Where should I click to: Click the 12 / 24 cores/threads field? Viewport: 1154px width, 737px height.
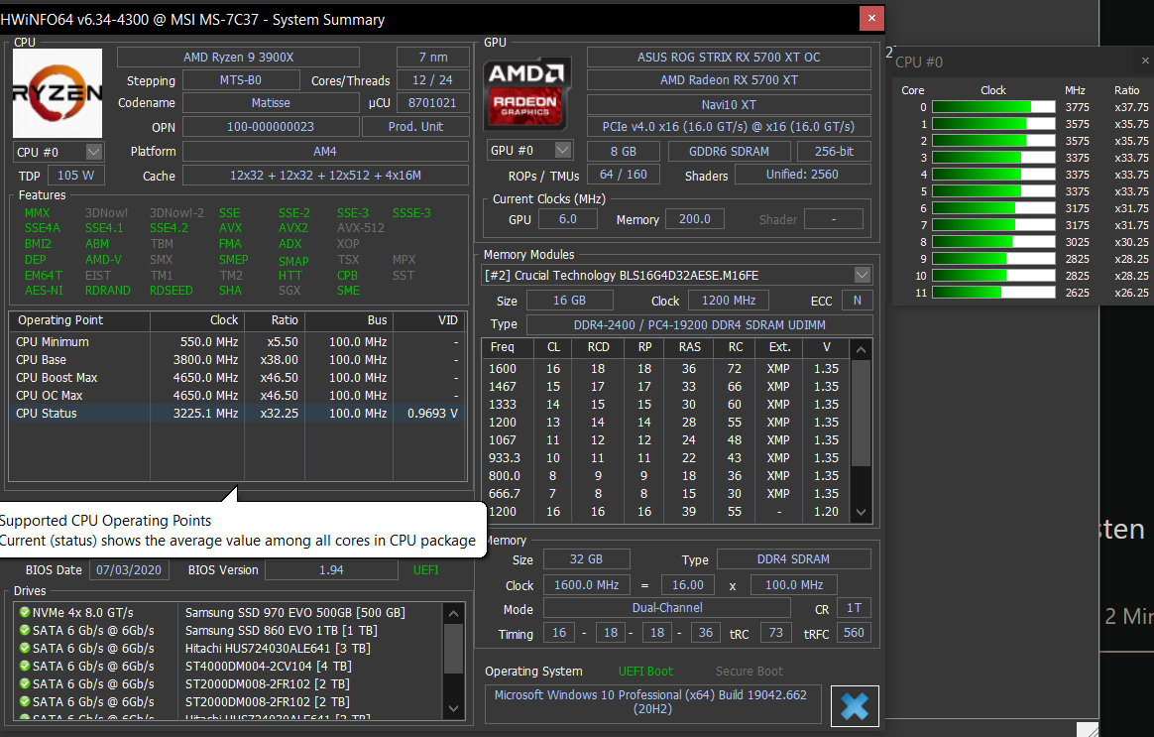[x=432, y=79]
